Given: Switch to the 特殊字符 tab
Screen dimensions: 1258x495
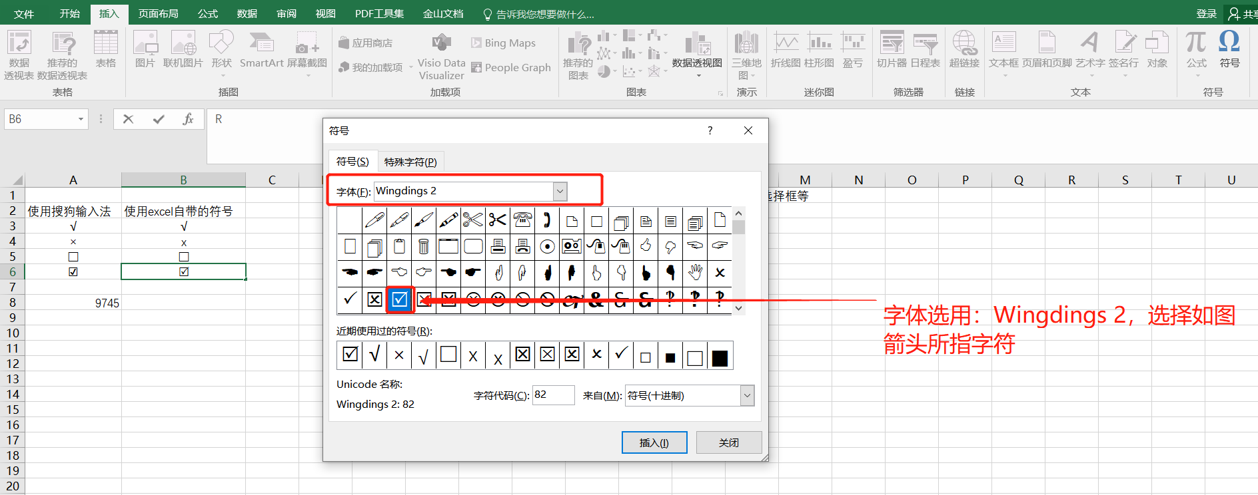Looking at the screenshot, I should coord(410,162).
